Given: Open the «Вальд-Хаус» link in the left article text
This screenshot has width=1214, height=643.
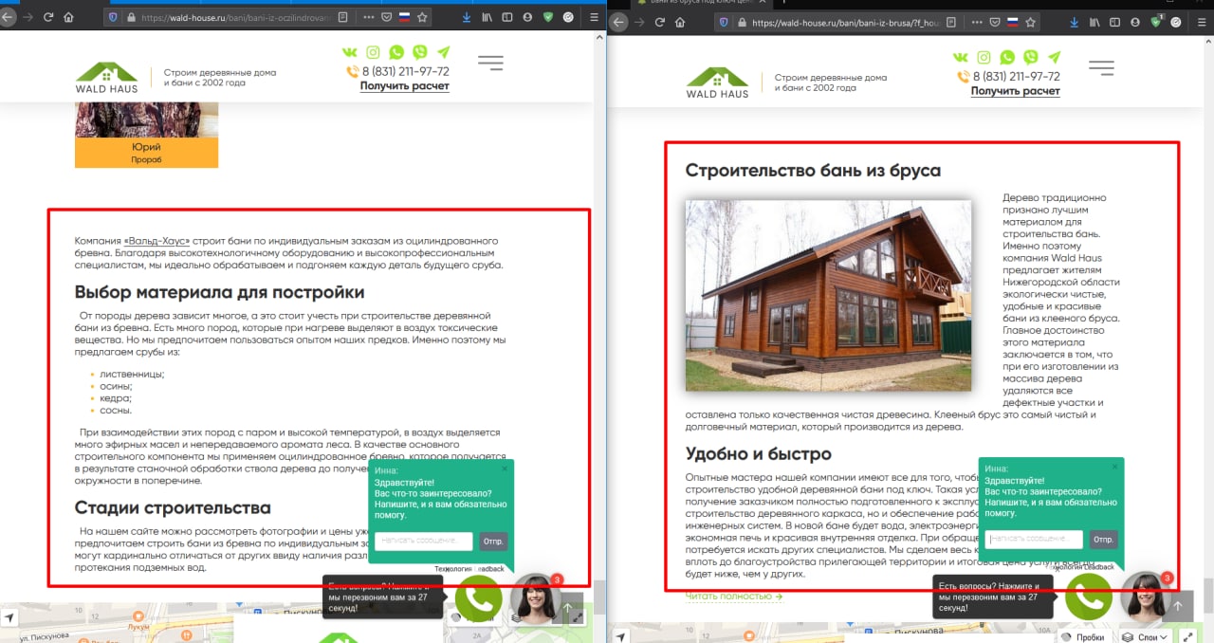Looking at the screenshot, I should [x=156, y=241].
